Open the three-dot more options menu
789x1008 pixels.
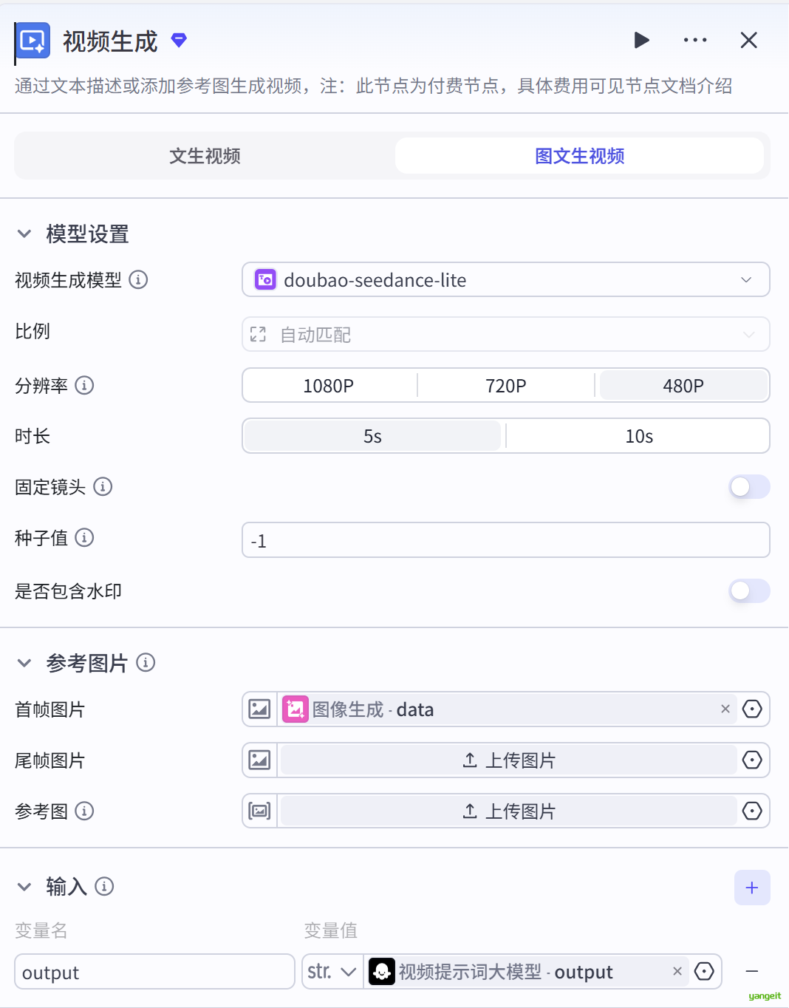[x=695, y=40]
